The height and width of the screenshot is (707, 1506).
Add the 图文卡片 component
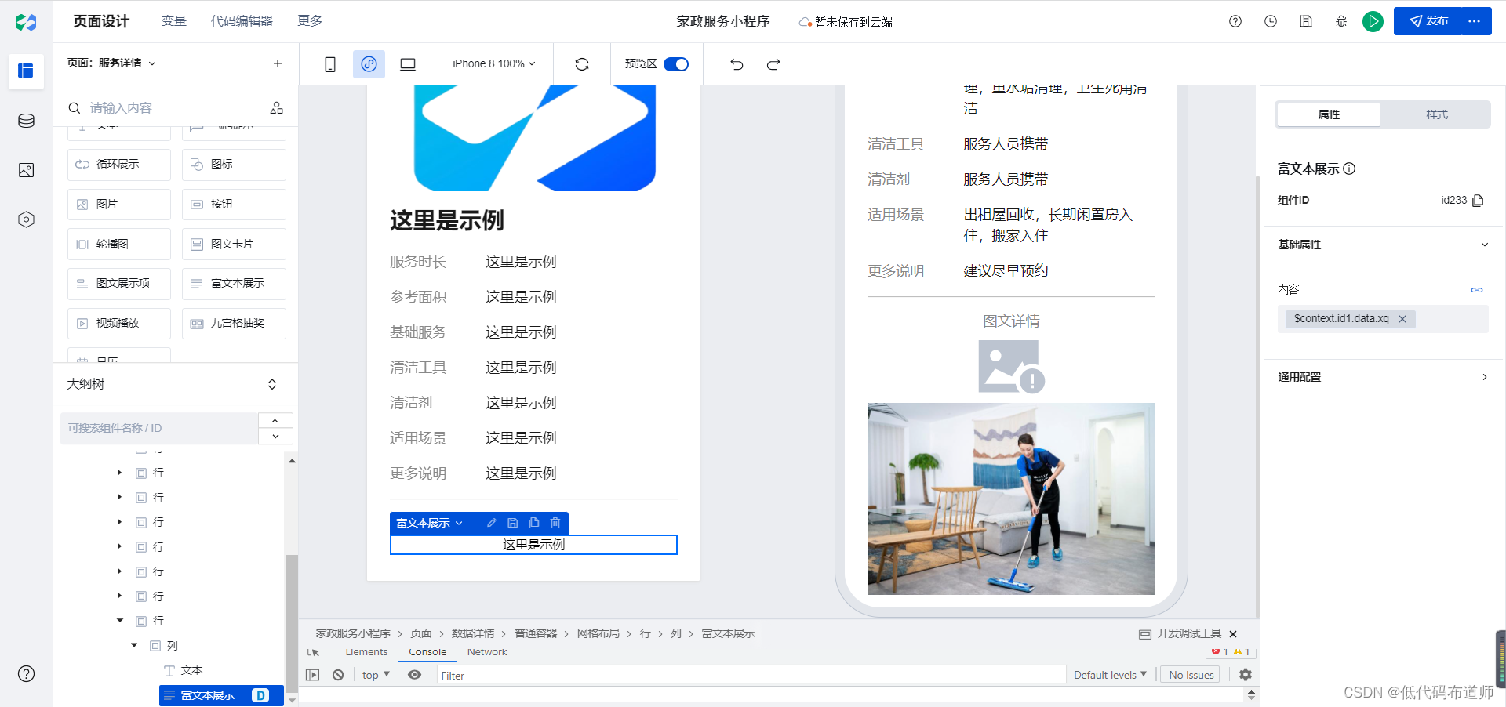point(234,245)
